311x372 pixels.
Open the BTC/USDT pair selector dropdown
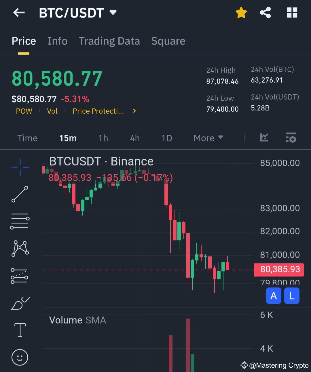(78, 13)
